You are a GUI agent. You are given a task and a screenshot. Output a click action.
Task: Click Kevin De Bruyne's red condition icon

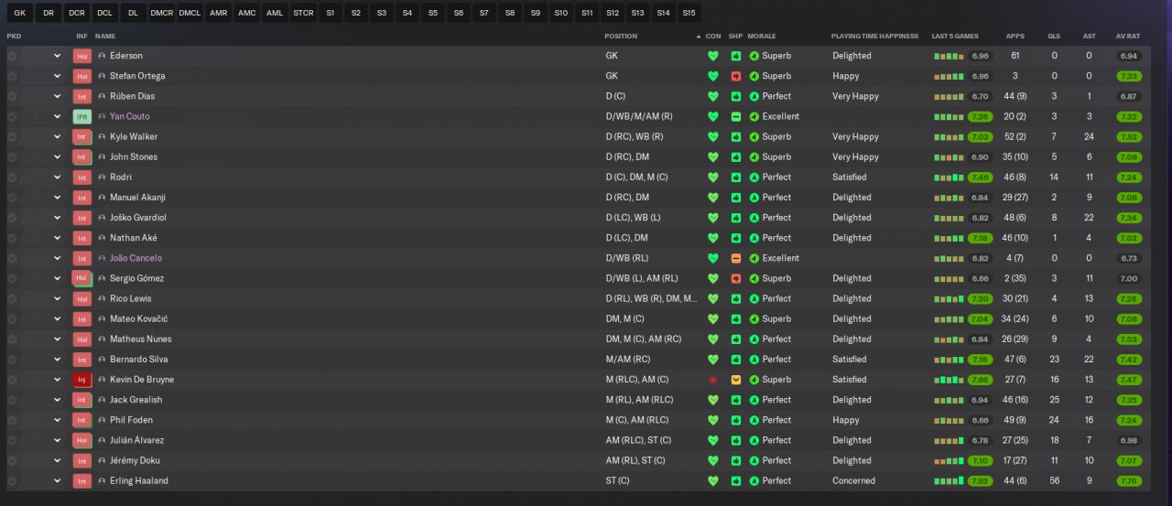(x=713, y=380)
